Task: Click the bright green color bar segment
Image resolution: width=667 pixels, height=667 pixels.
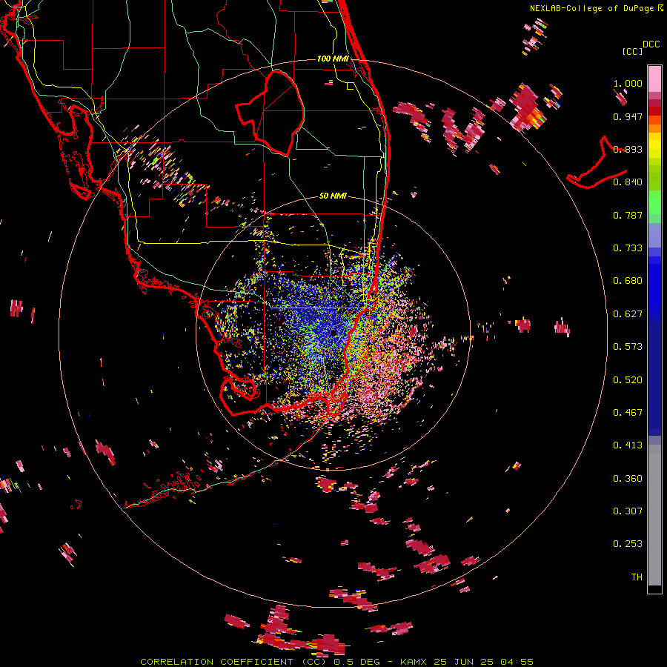Action: pos(654,202)
